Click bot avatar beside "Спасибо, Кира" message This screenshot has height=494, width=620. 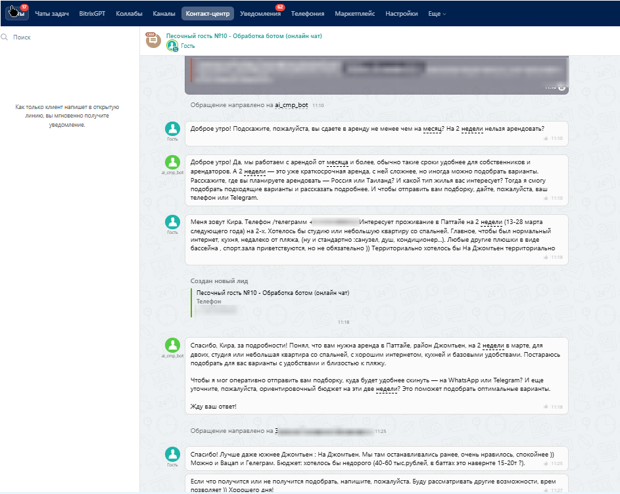pos(172,346)
